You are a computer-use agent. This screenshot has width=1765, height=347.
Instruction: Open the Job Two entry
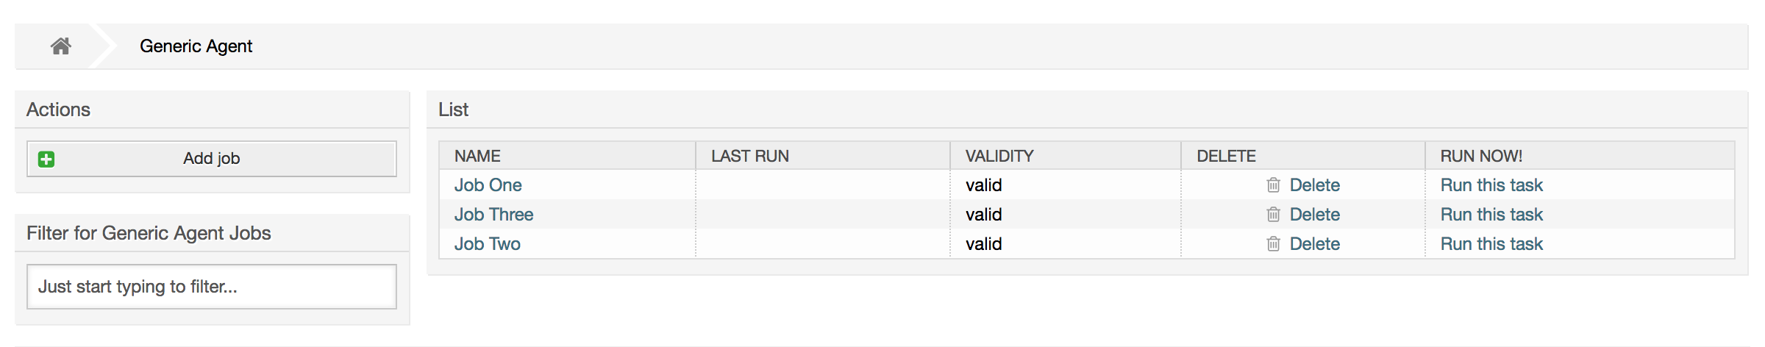(x=487, y=244)
